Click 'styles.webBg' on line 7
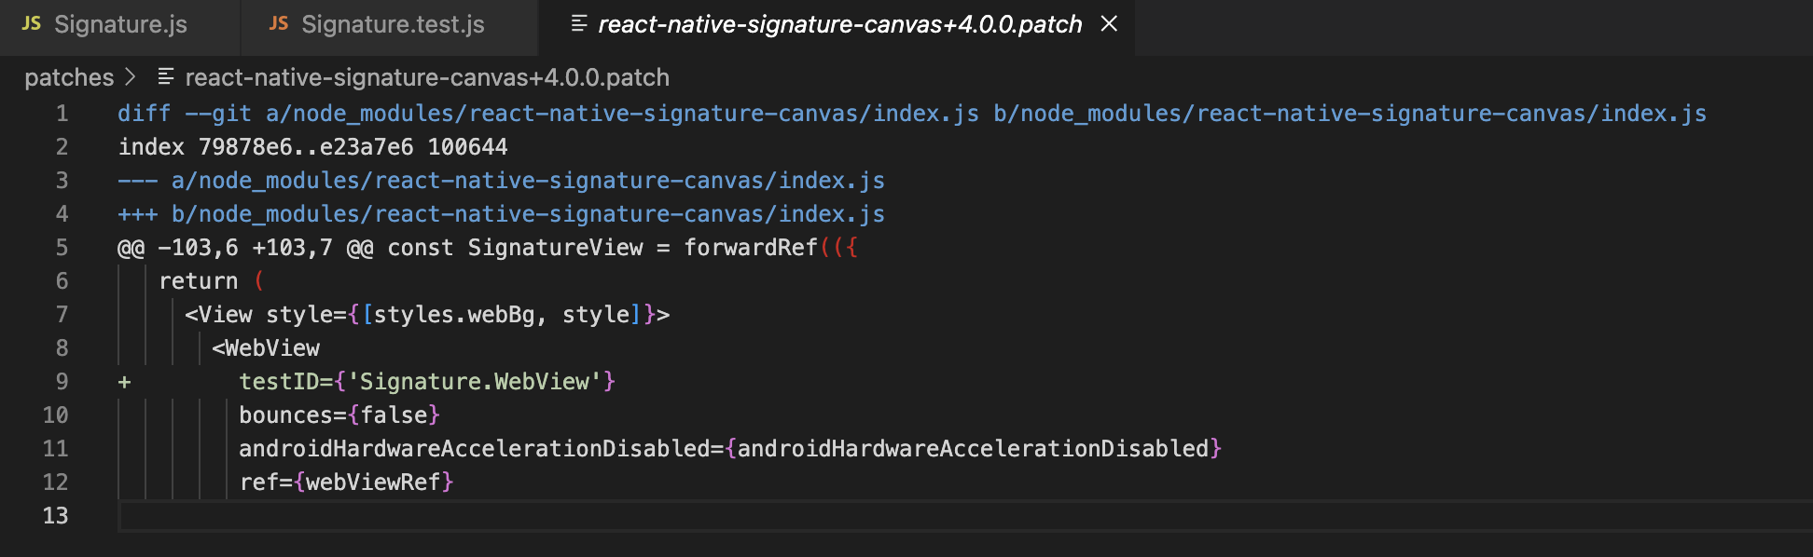Viewport: 1813px width, 557px height. [x=454, y=315]
